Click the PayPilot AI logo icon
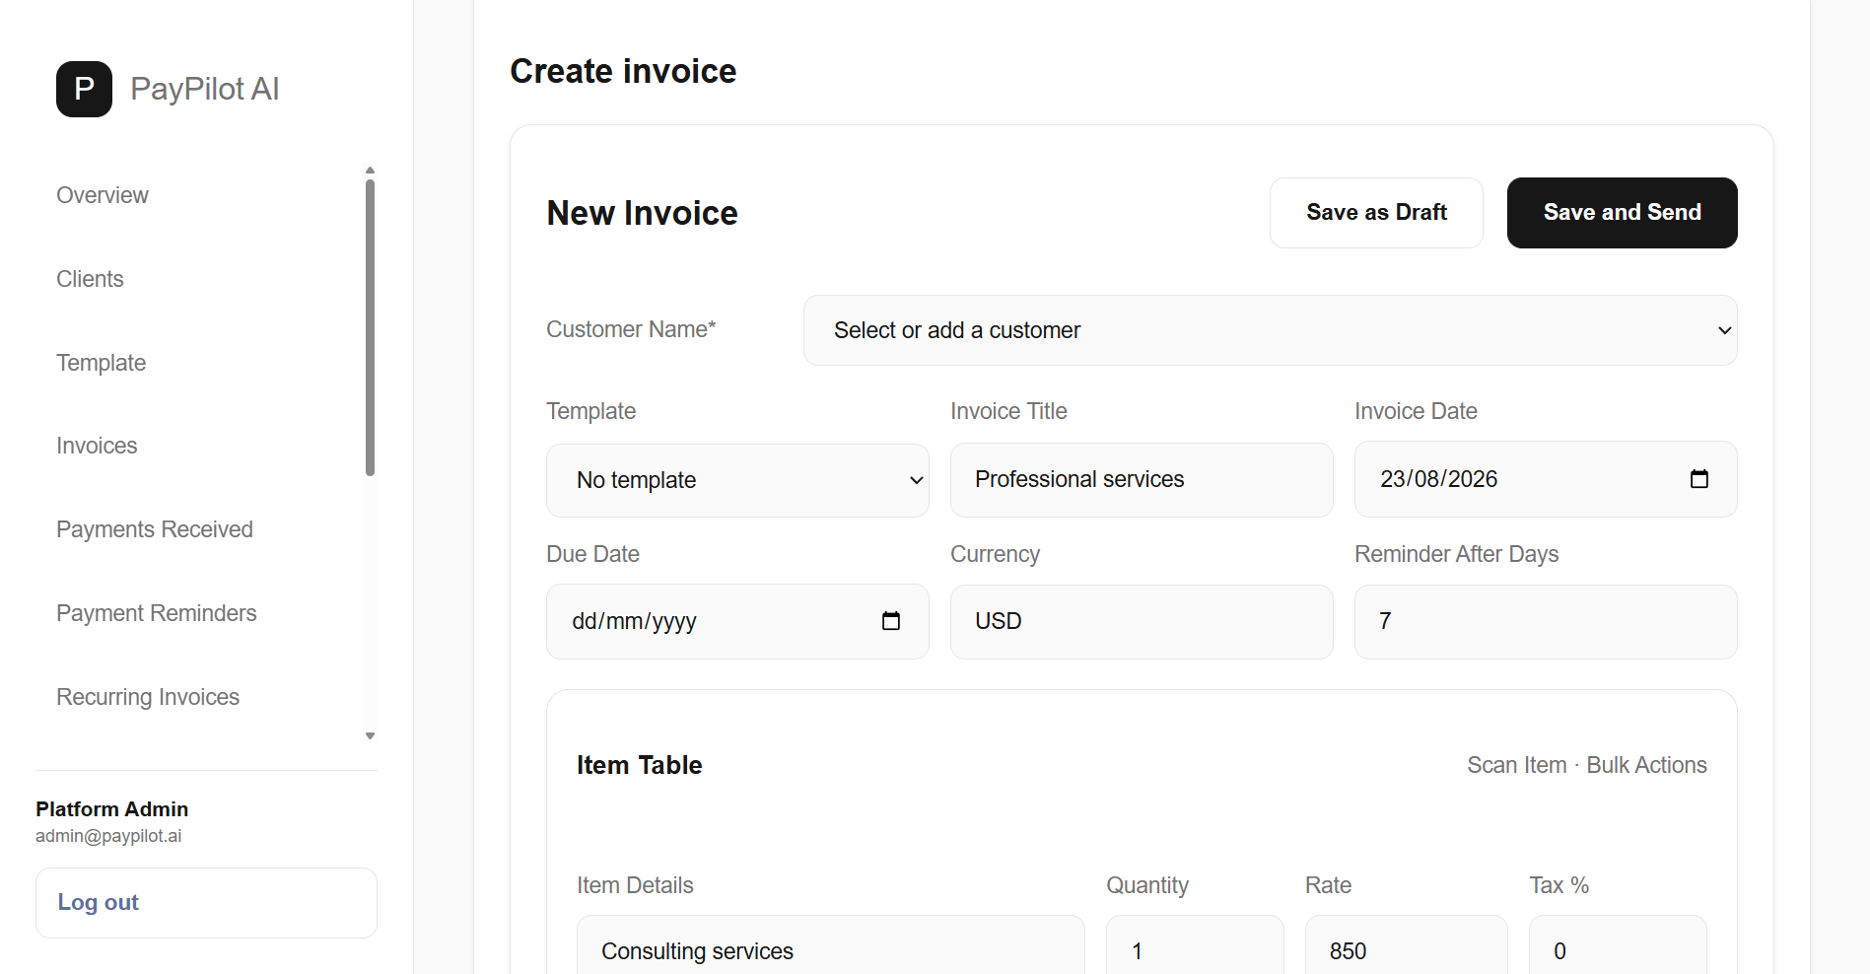1870x974 pixels. [x=84, y=89]
